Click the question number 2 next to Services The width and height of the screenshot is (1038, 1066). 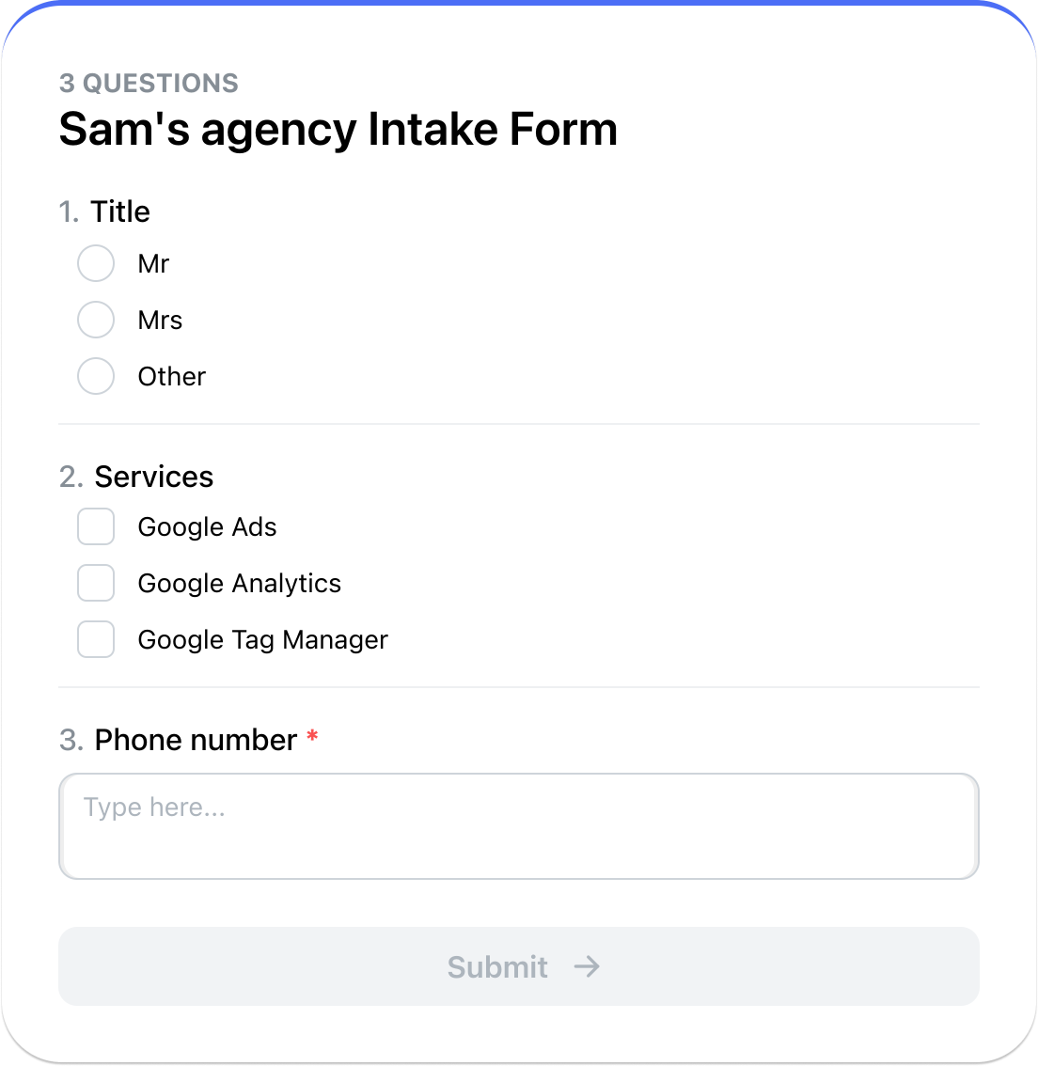[x=70, y=477]
